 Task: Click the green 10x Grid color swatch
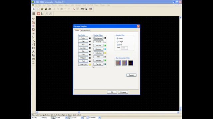tap(105, 46)
